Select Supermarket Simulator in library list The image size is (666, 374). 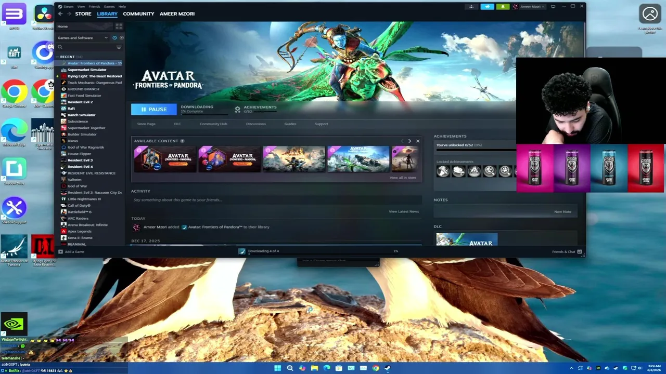tap(87, 70)
